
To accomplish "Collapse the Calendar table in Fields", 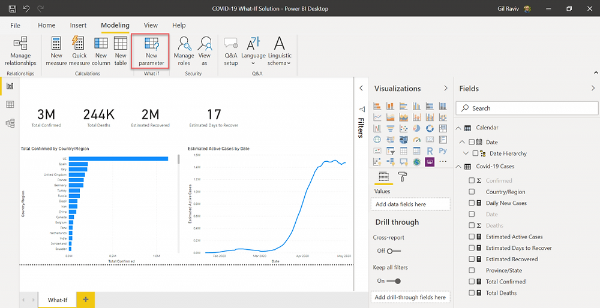I will pos(458,128).
